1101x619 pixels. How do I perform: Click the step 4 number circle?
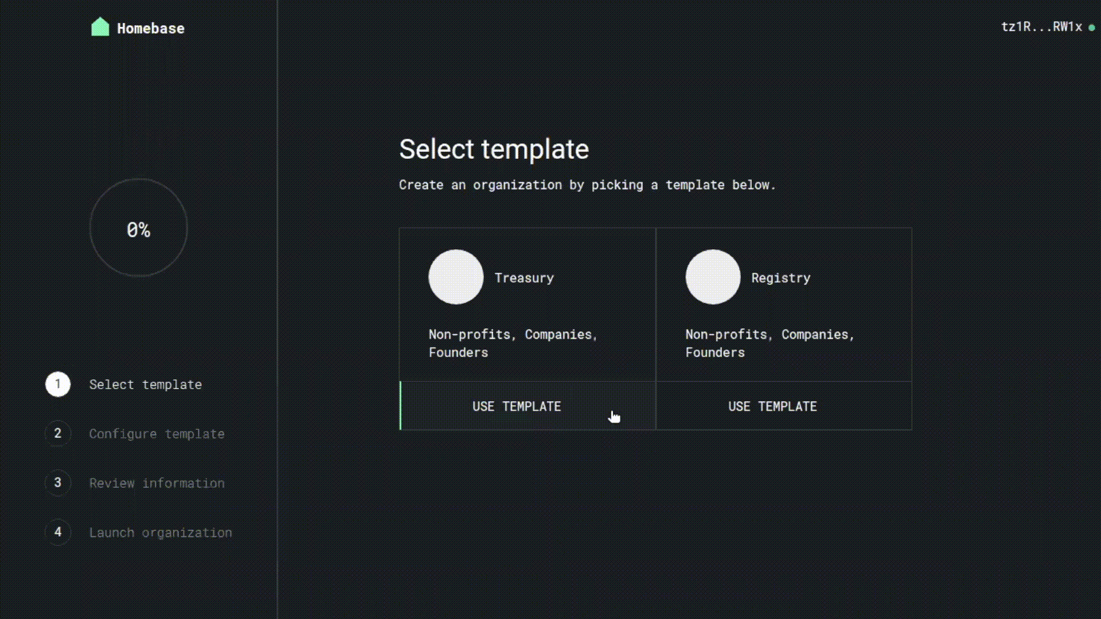point(58,532)
